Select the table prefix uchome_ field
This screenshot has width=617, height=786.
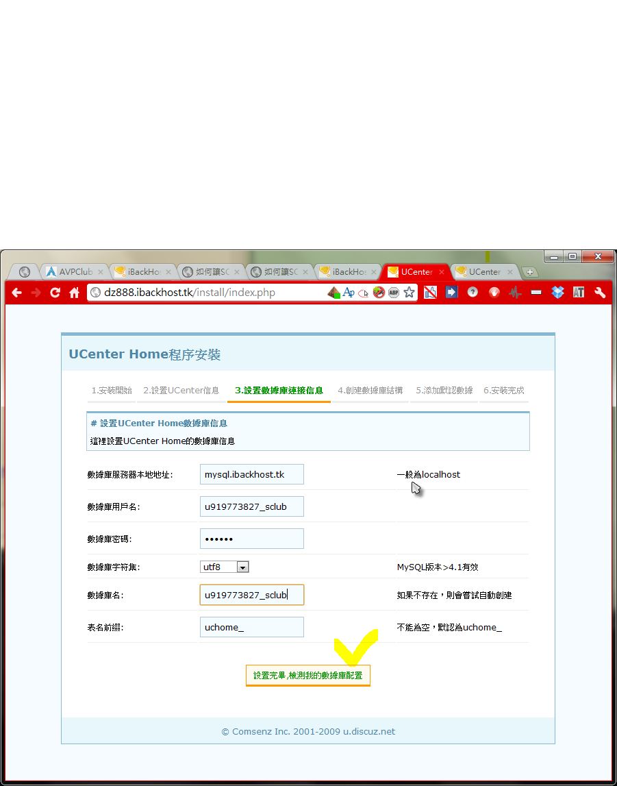(x=251, y=627)
